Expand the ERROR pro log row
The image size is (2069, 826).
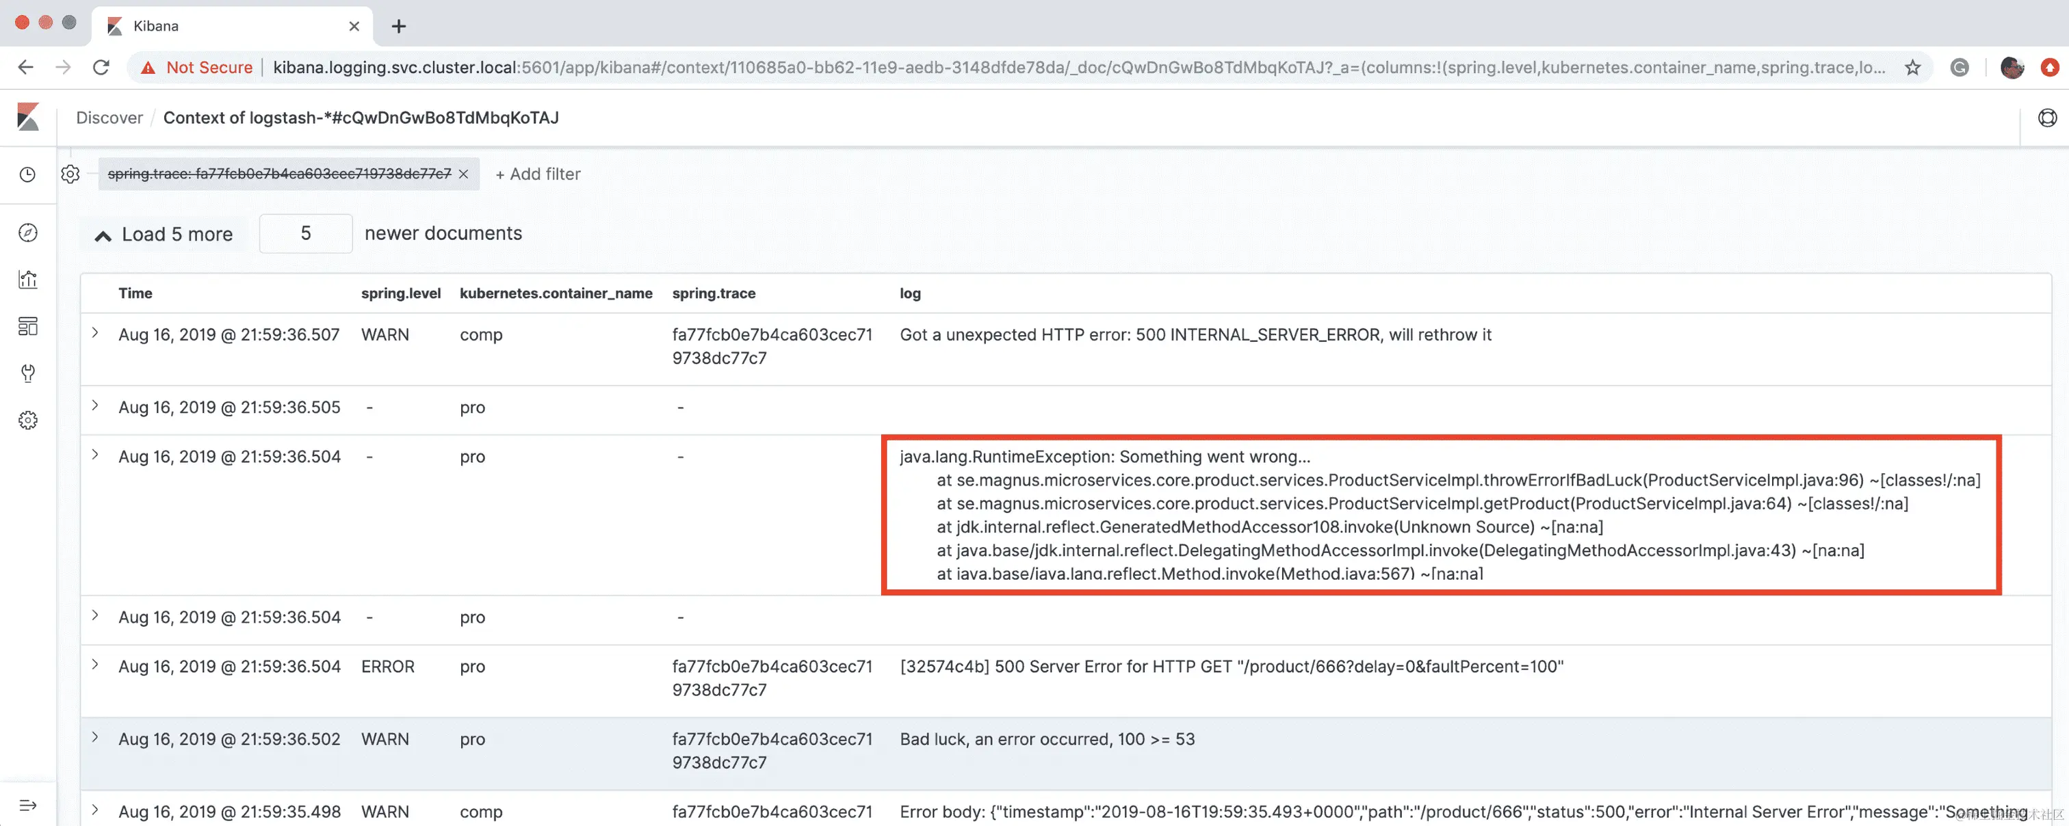coord(96,665)
